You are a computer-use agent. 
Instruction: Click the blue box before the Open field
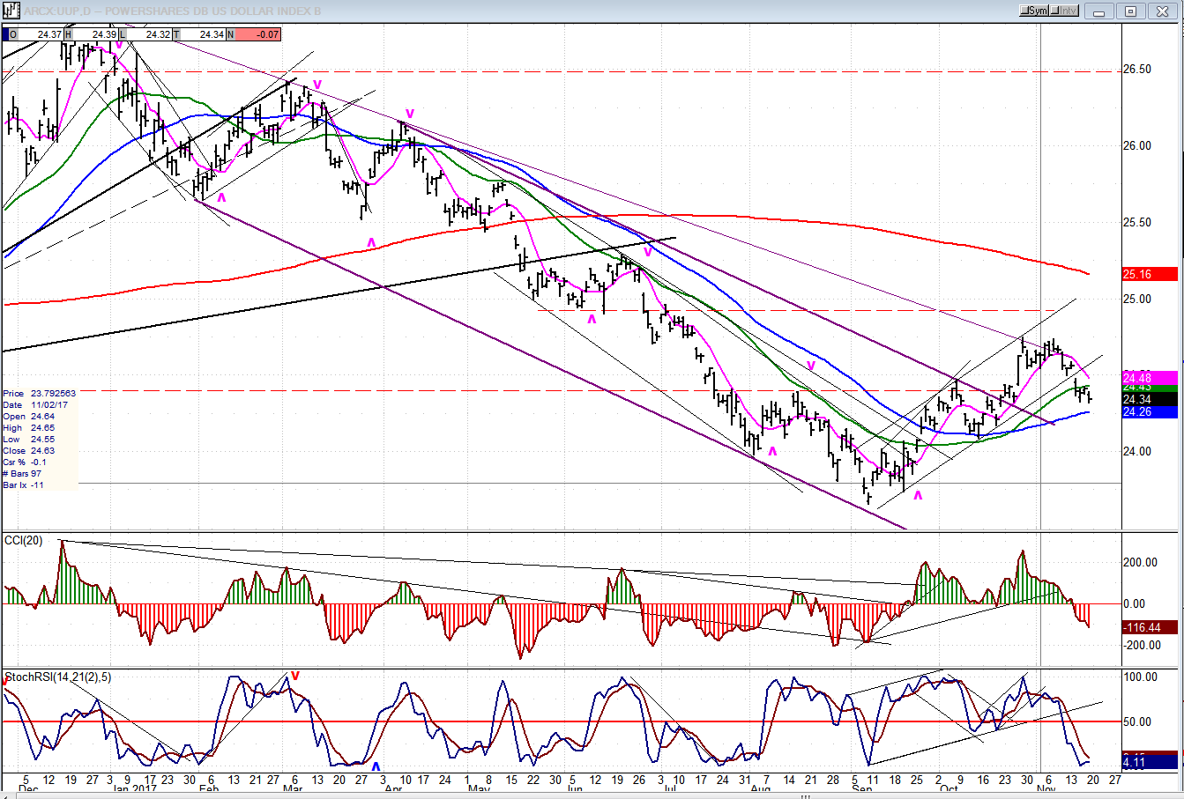pos(6,34)
